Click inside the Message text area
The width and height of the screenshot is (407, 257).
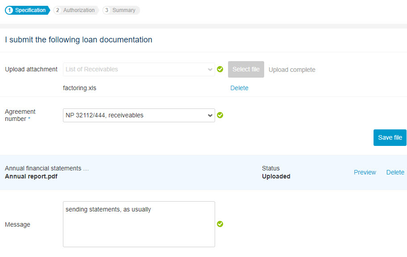tap(139, 224)
